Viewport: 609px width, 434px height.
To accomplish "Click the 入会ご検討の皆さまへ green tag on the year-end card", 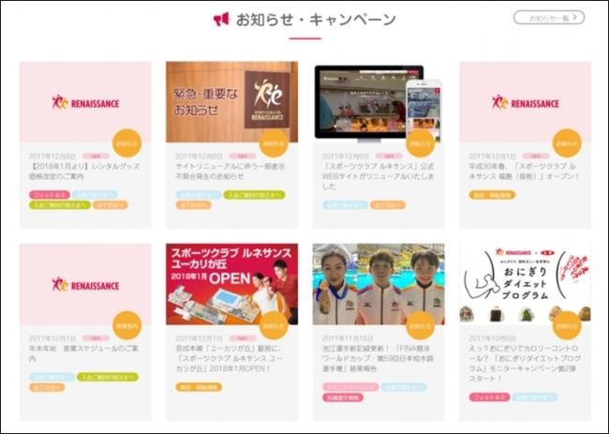I will point(108,377).
